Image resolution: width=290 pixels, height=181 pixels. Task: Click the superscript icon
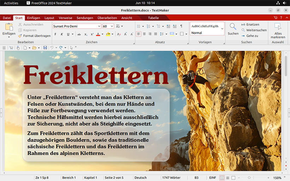(92, 34)
